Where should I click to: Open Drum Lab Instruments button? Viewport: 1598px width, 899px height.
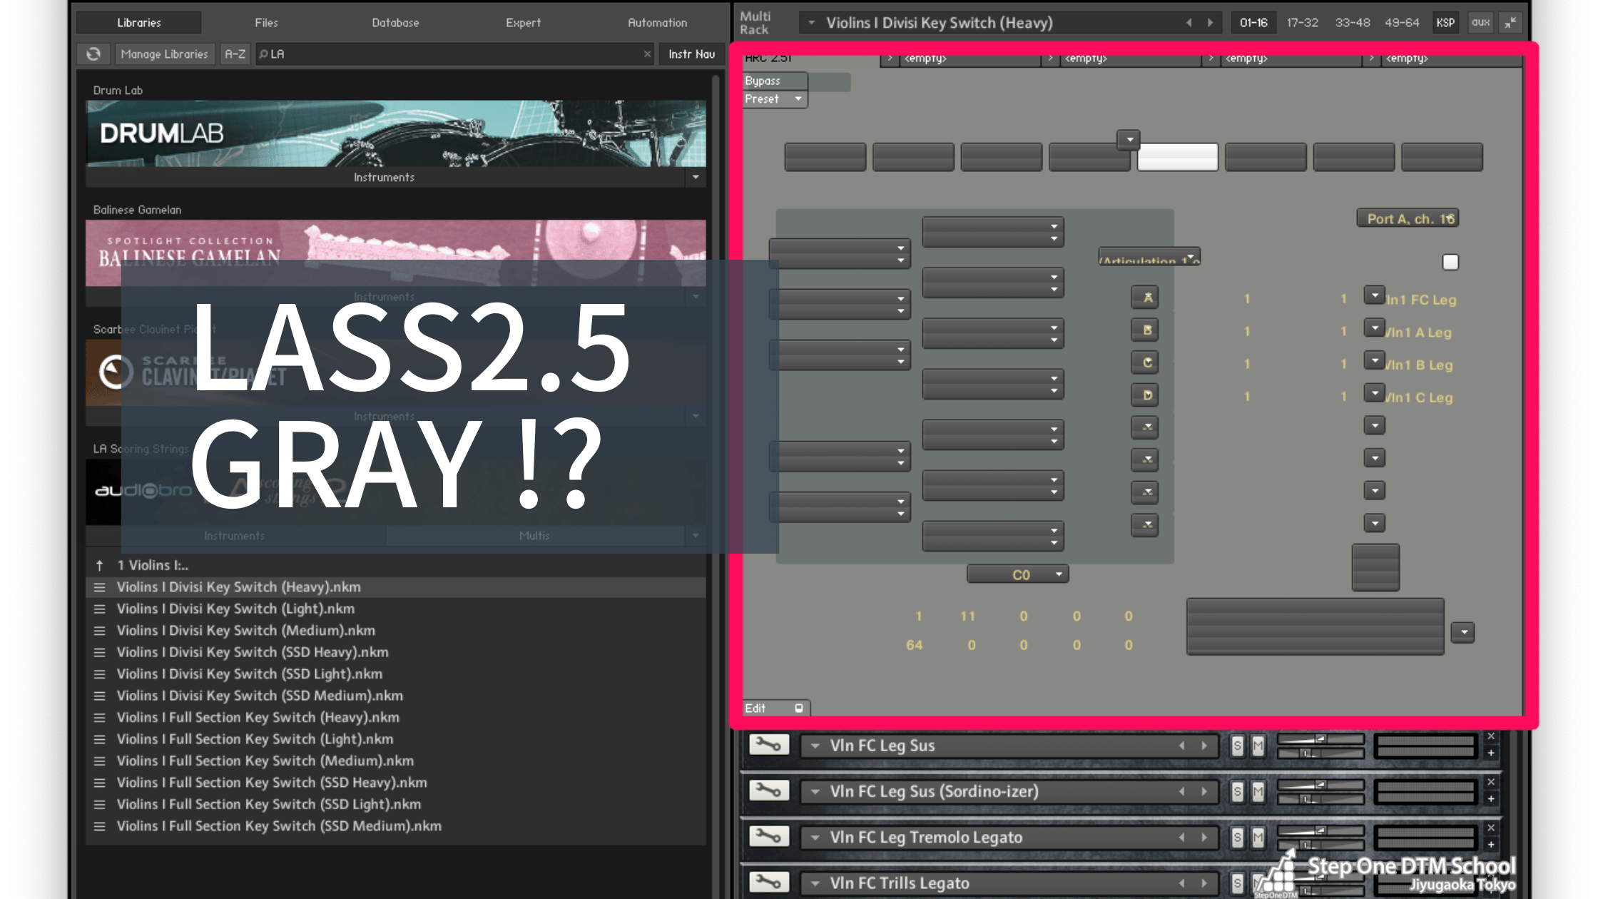385,177
